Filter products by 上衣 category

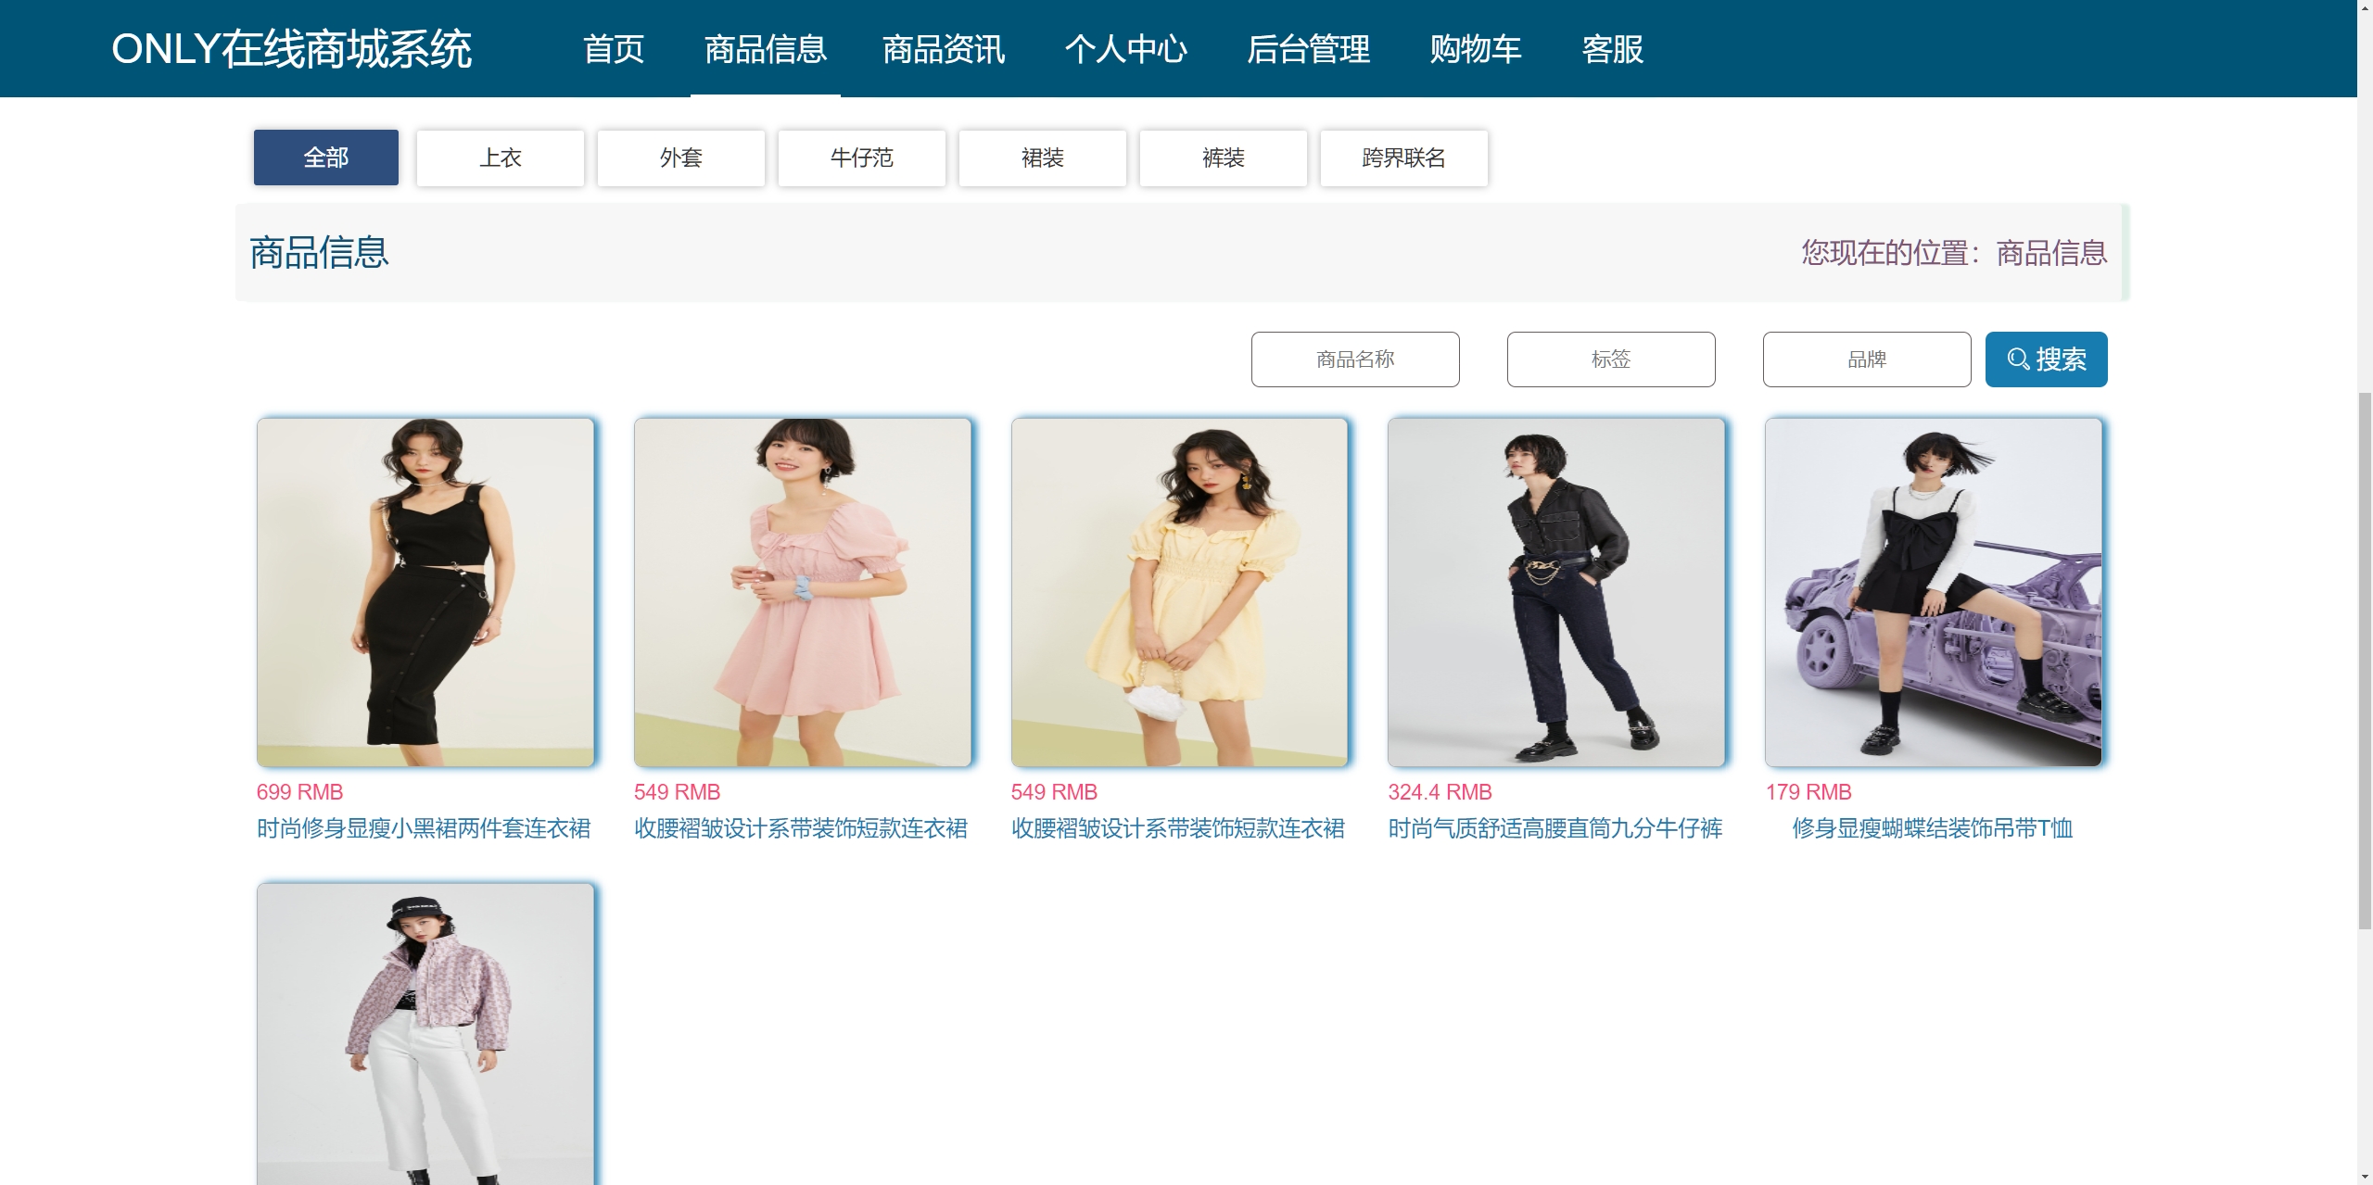click(x=501, y=158)
